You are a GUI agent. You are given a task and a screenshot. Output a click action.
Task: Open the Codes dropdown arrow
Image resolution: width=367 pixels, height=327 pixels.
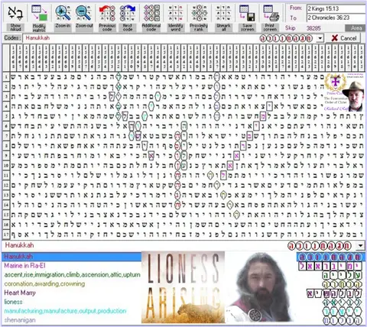click(320, 38)
